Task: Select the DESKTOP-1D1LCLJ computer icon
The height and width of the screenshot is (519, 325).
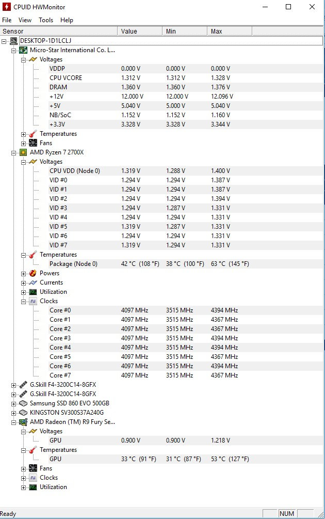Action: point(13,41)
